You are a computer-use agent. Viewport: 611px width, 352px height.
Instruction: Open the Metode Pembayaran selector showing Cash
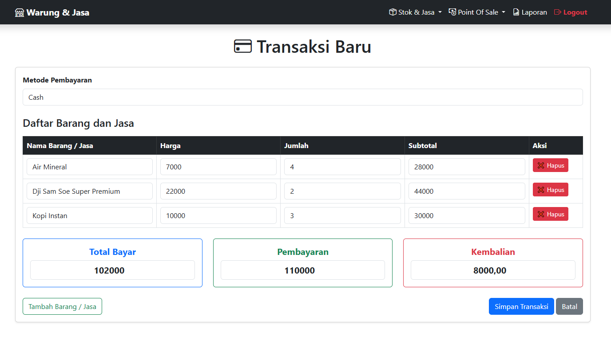302,97
